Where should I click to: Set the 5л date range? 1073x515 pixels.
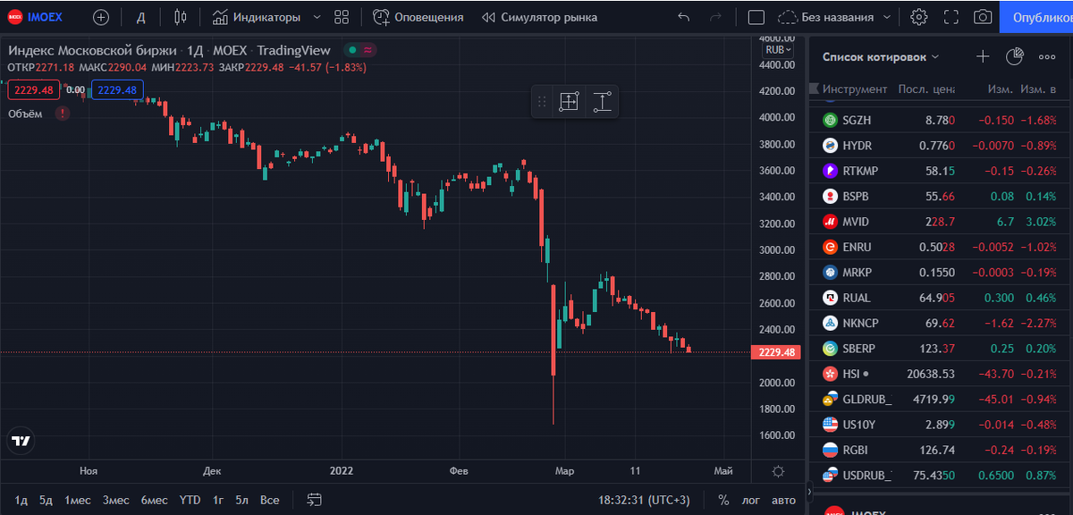pyautogui.click(x=242, y=500)
